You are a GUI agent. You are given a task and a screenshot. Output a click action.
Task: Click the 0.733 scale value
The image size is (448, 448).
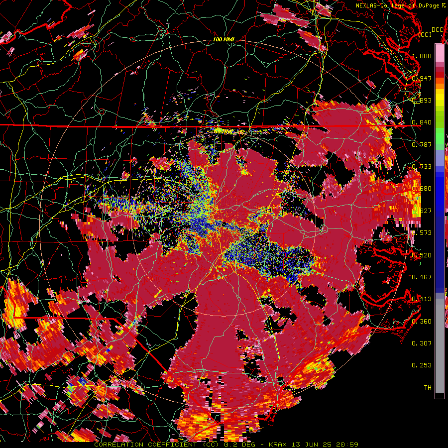tap(422, 166)
